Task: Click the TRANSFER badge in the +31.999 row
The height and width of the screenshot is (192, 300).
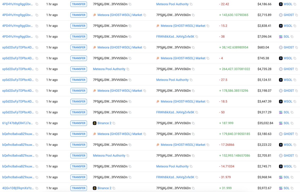Action: coord(79,188)
